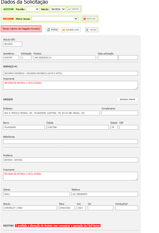Click the Produto field HDI SEGUROS S.A

pyautogui.click(x=64, y=58)
